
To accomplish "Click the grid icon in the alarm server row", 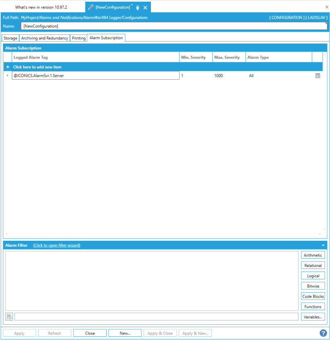I will [x=318, y=76].
